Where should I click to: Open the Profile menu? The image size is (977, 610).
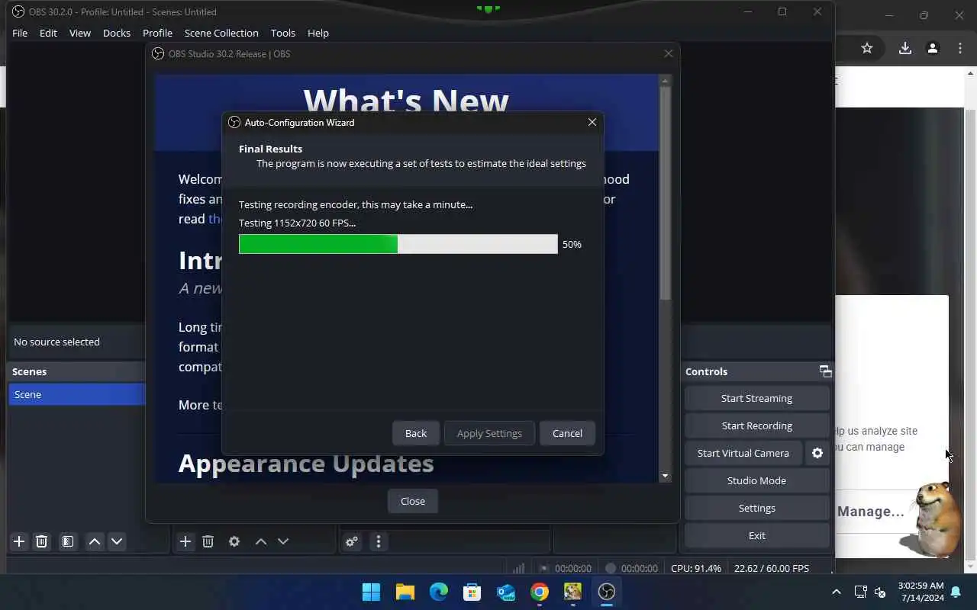pos(157,33)
